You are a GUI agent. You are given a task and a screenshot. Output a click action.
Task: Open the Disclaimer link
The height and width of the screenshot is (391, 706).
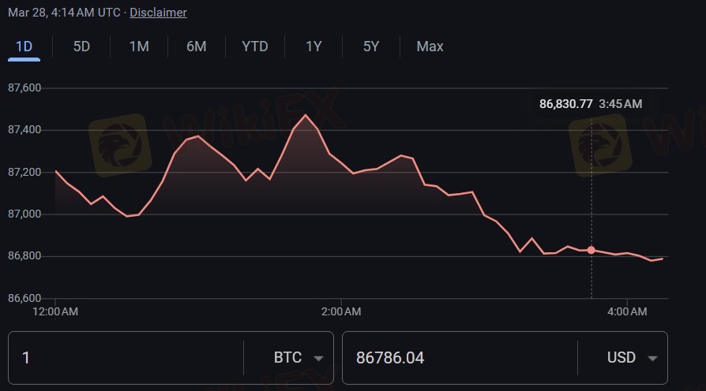click(x=158, y=13)
